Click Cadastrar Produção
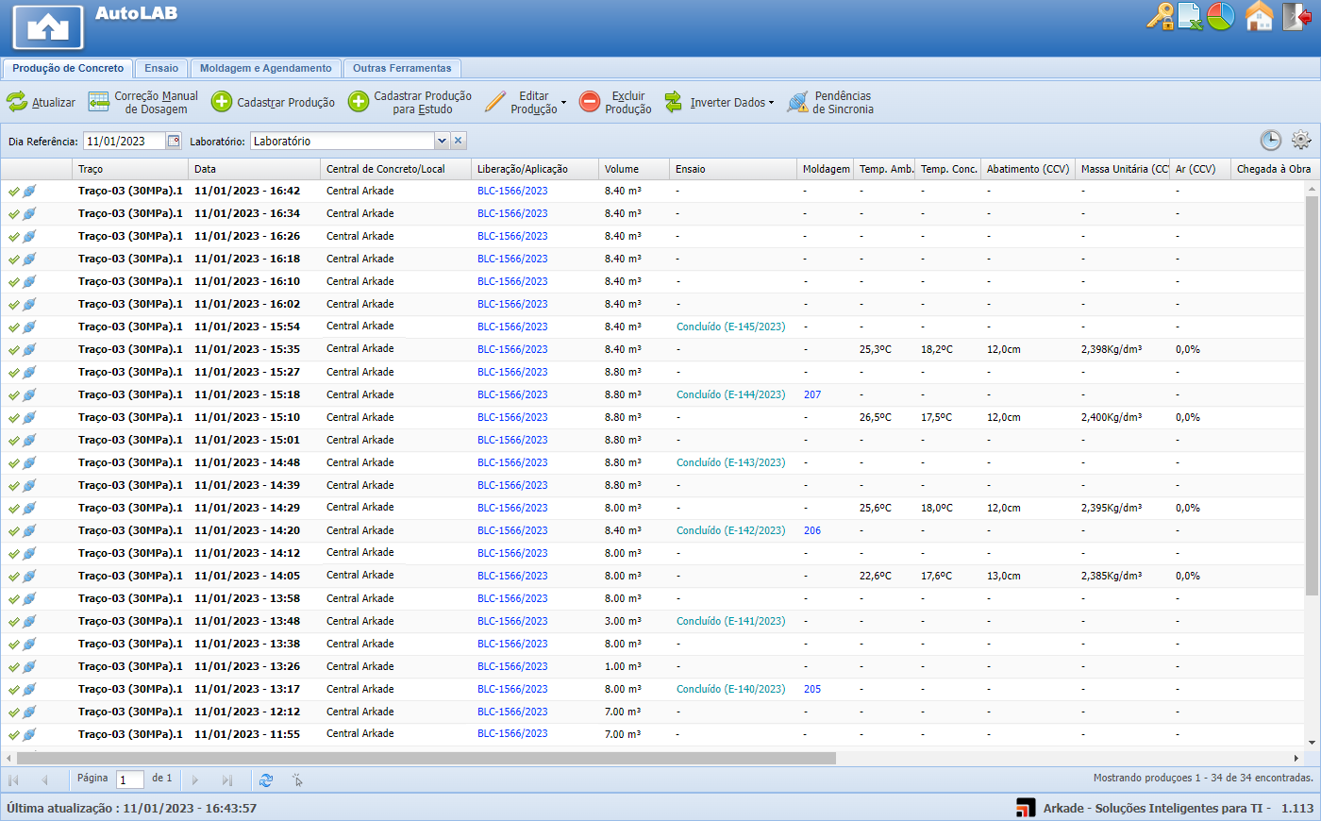Screen dimensions: 1321x821 coord(273,103)
